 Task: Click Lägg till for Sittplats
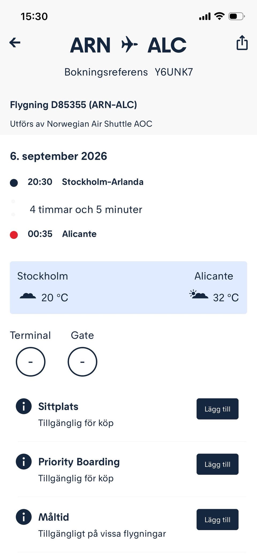217,409
